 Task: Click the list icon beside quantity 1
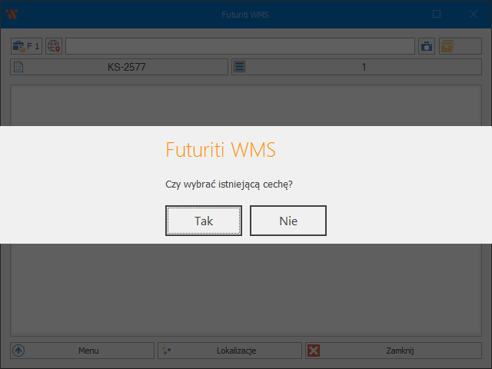(x=240, y=67)
